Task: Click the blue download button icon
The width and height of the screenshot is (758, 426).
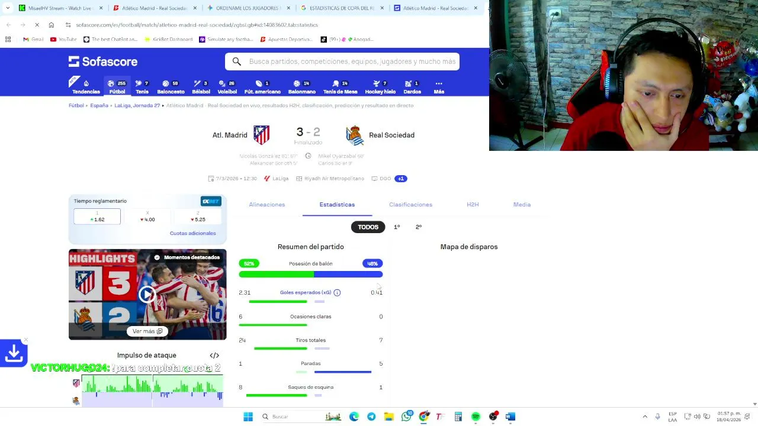Action: (14, 353)
